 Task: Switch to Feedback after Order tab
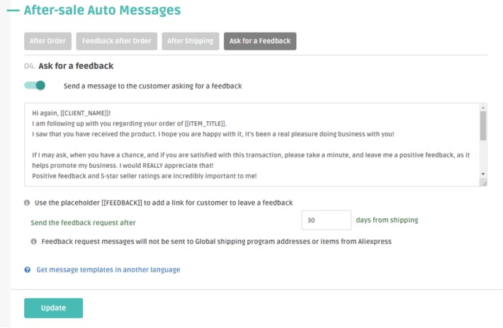116,41
